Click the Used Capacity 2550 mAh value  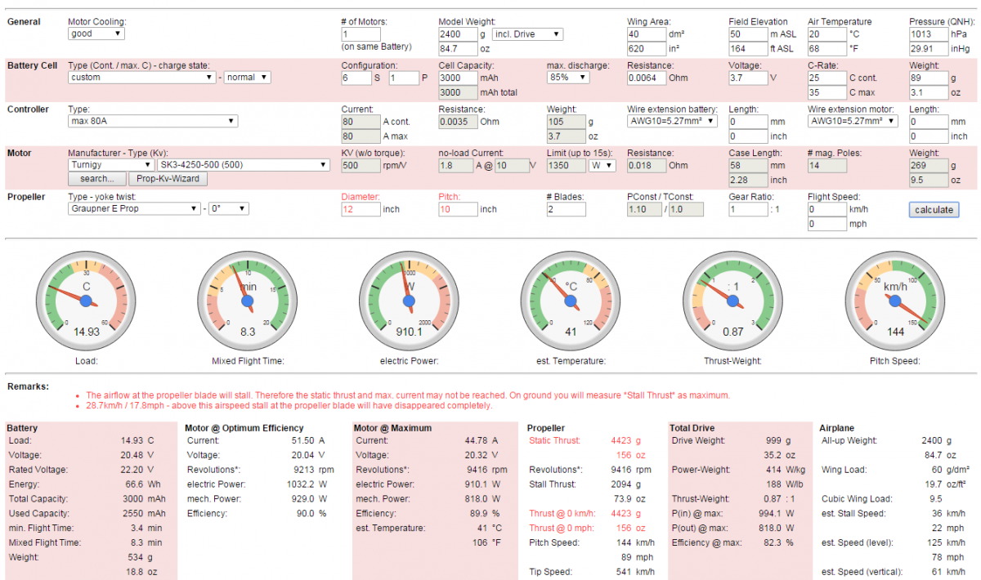143,514
